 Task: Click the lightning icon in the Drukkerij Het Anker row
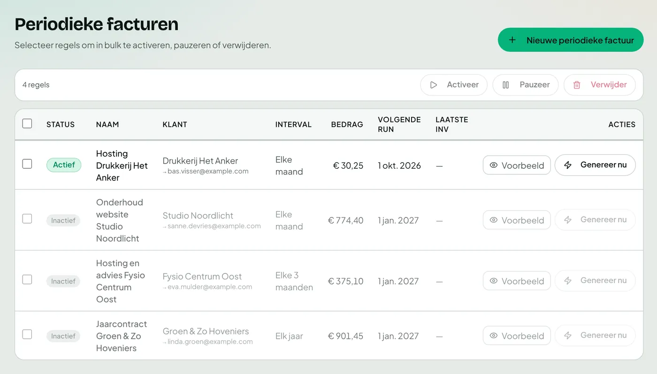coord(568,165)
